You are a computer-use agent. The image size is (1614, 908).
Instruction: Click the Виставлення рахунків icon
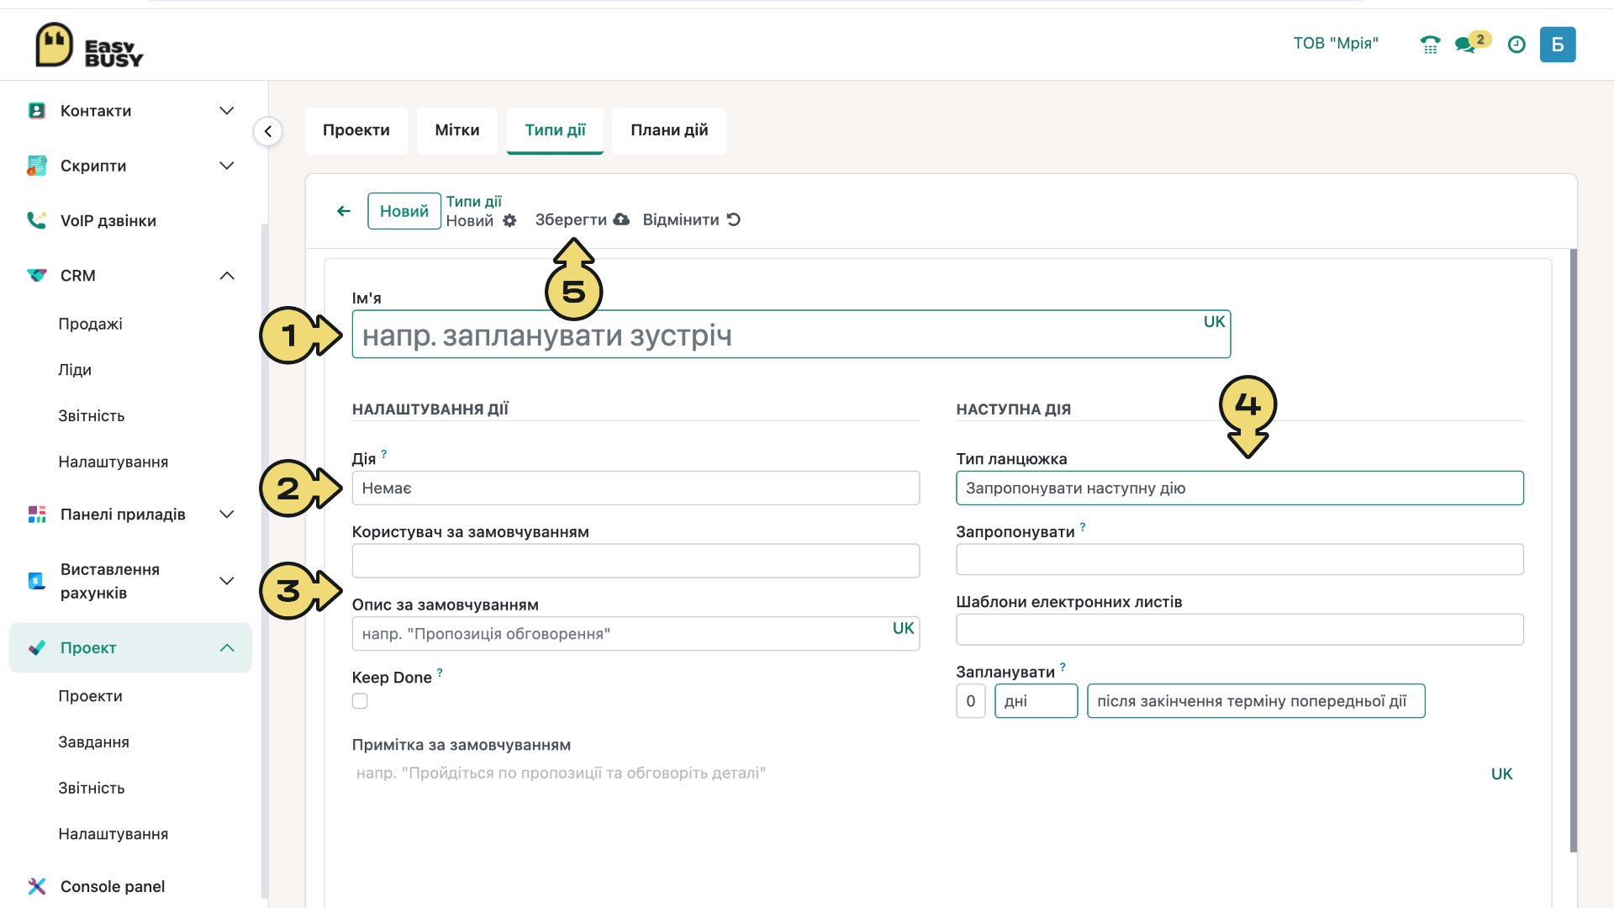(x=36, y=581)
